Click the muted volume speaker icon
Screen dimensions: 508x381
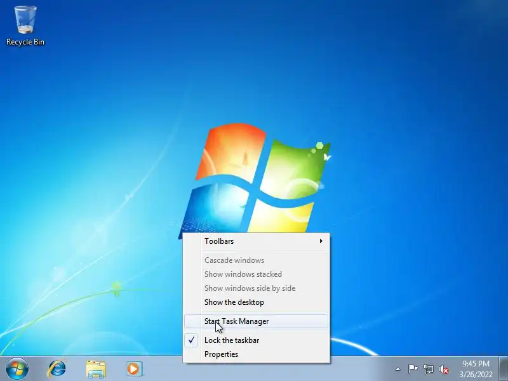[444, 369]
